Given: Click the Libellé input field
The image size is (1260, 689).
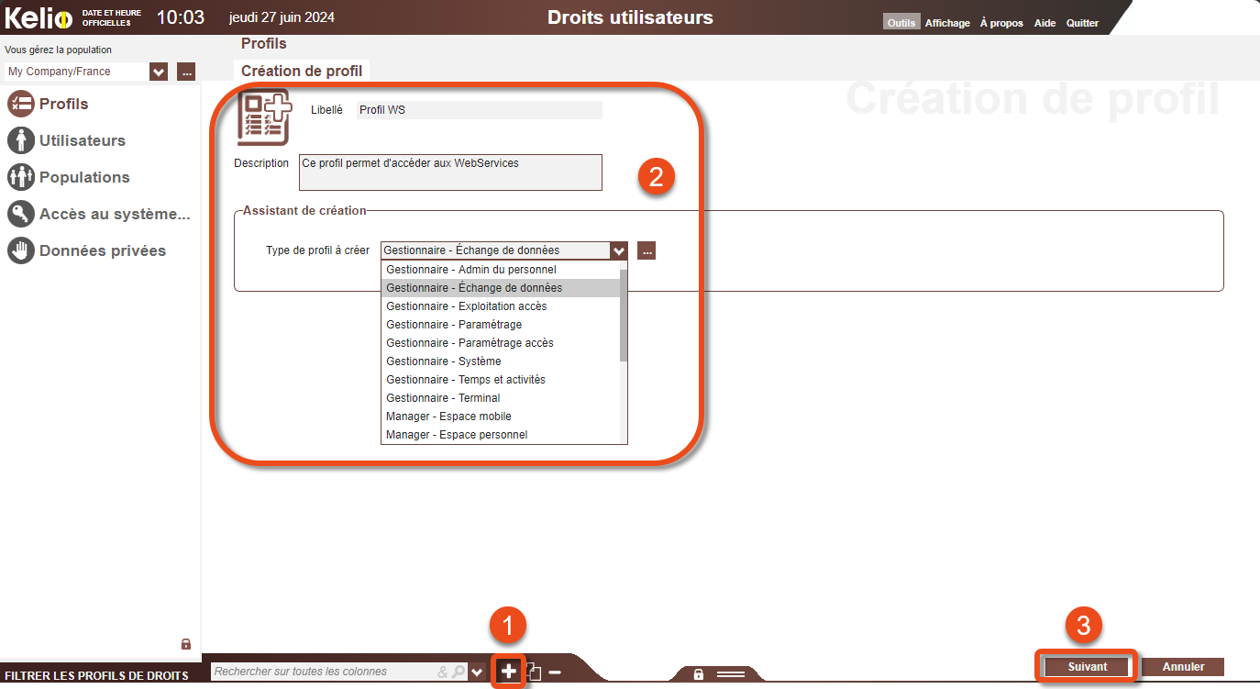Looking at the screenshot, I should 480,110.
